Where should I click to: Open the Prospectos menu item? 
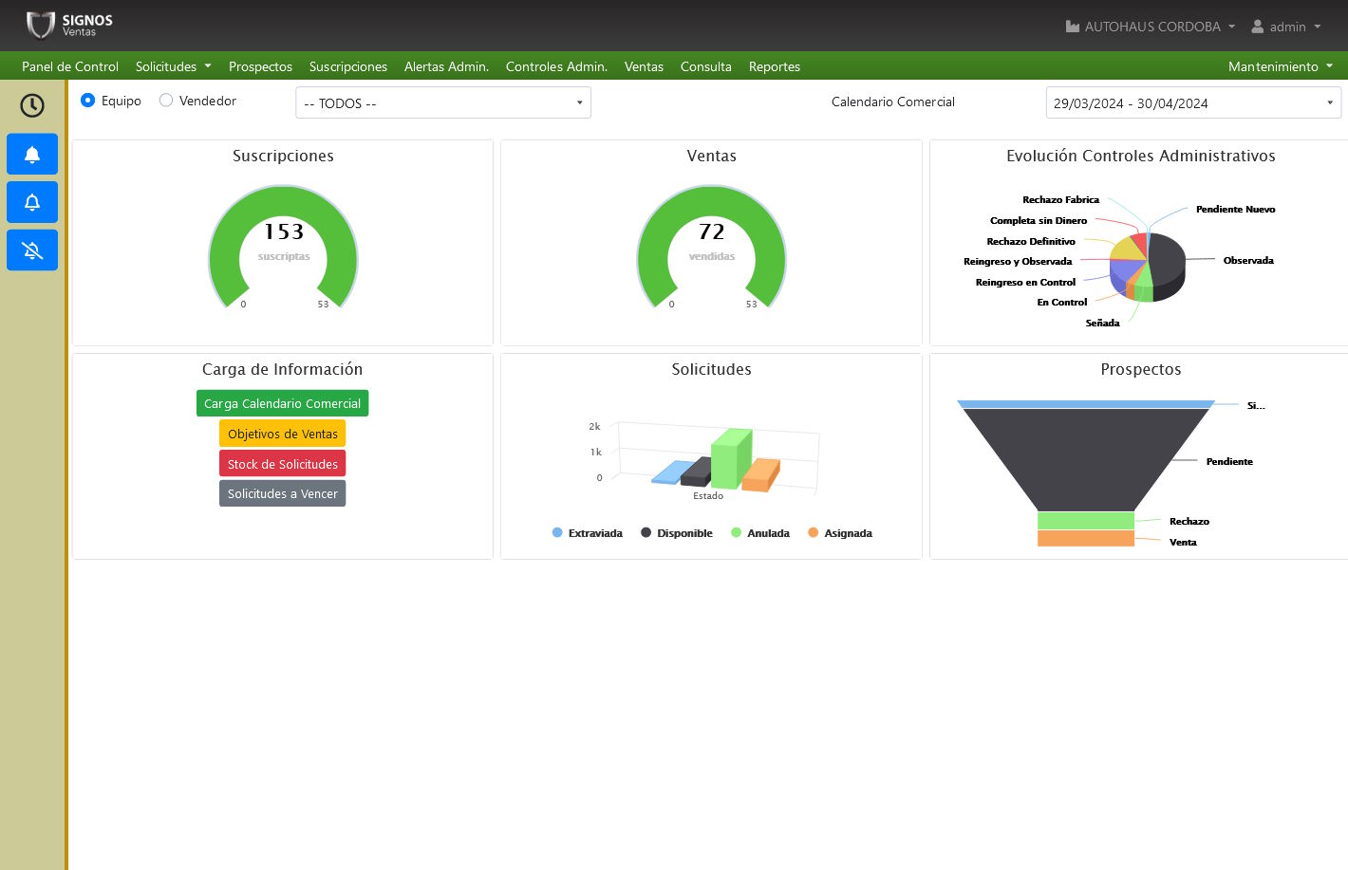pos(260,66)
